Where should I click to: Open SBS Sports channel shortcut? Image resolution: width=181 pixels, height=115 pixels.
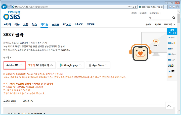(x=172, y=54)
